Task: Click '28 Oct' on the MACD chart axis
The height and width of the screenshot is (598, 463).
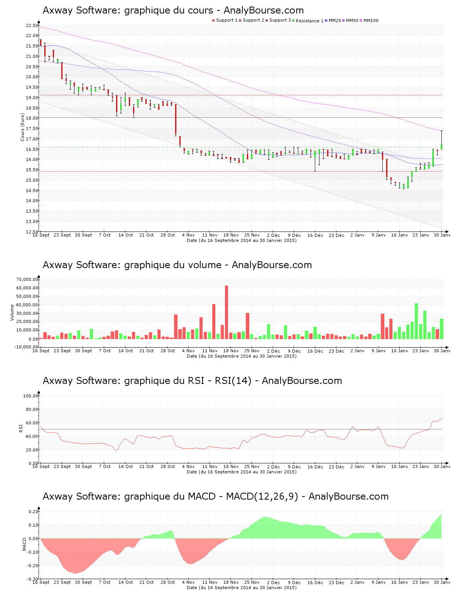Action: pyautogui.click(x=168, y=582)
